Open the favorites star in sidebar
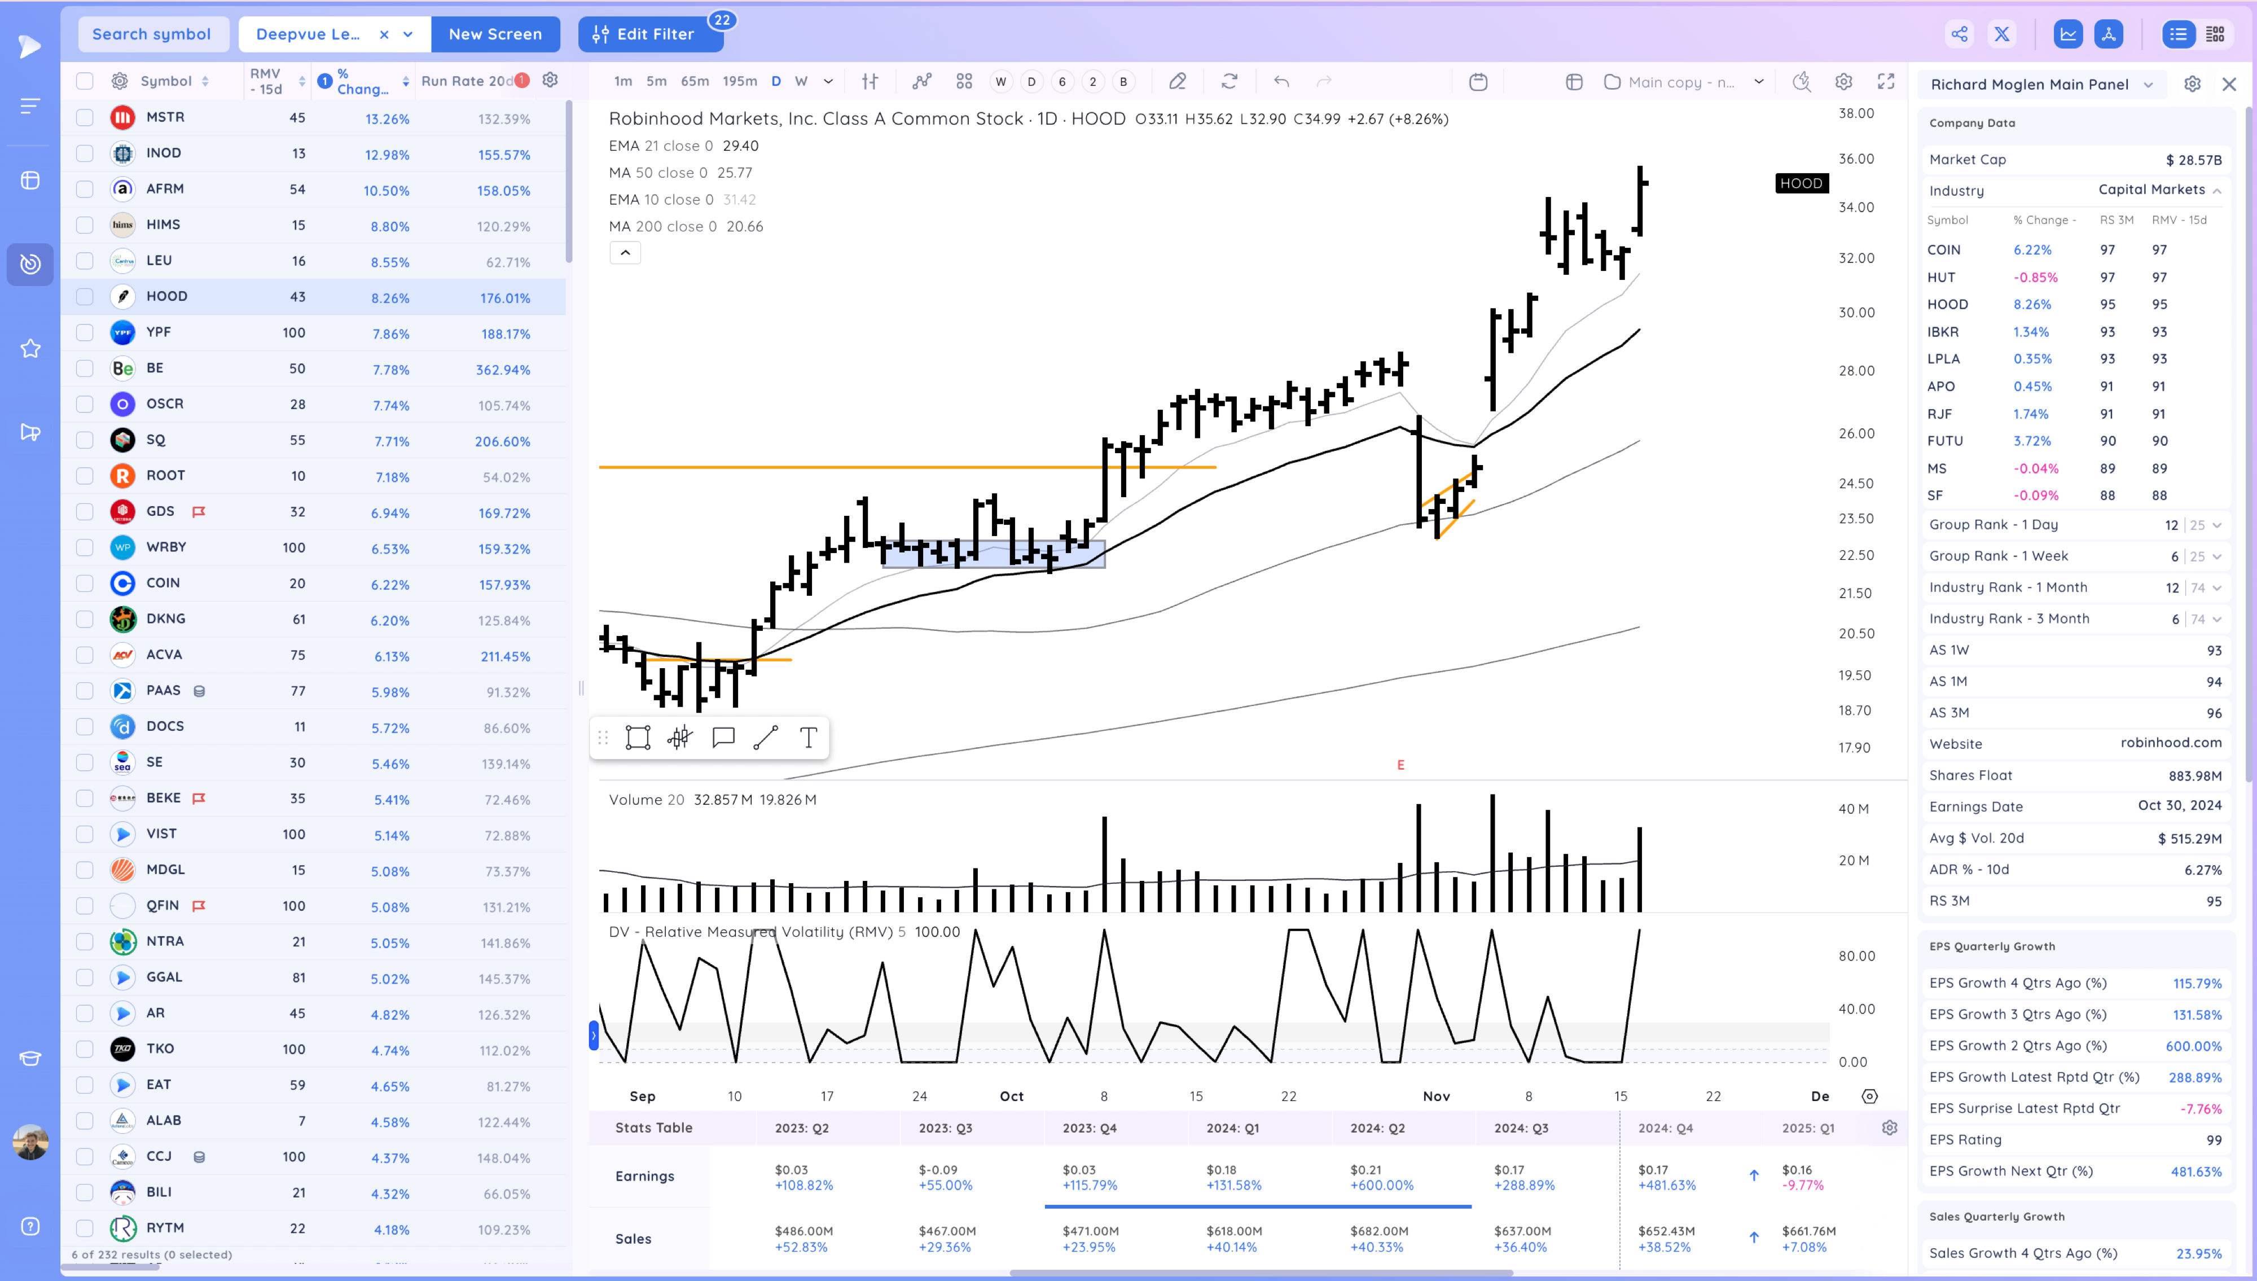The width and height of the screenshot is (2257, 1281). (x=31, y=348)
